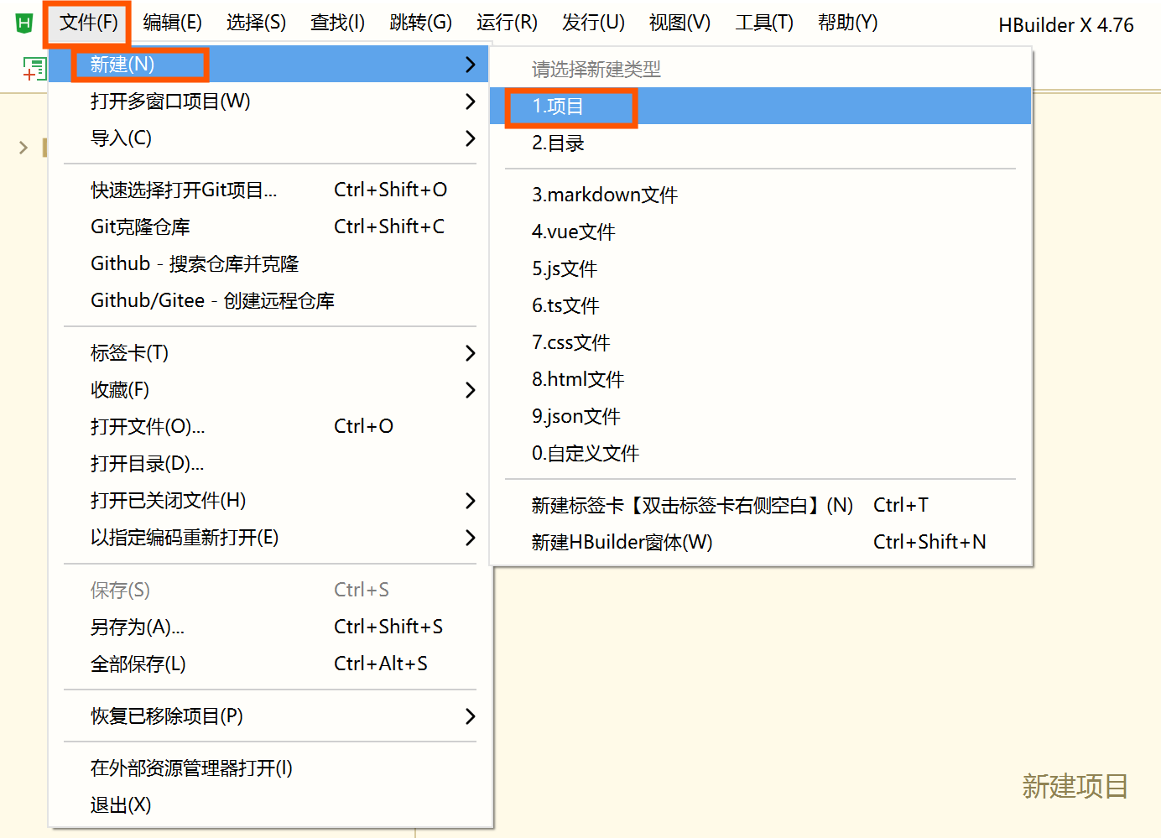Expand the 标签卡(T) submenu arrow
Image resolution: width=1161 pixels, height=838 pixels.
470,353
